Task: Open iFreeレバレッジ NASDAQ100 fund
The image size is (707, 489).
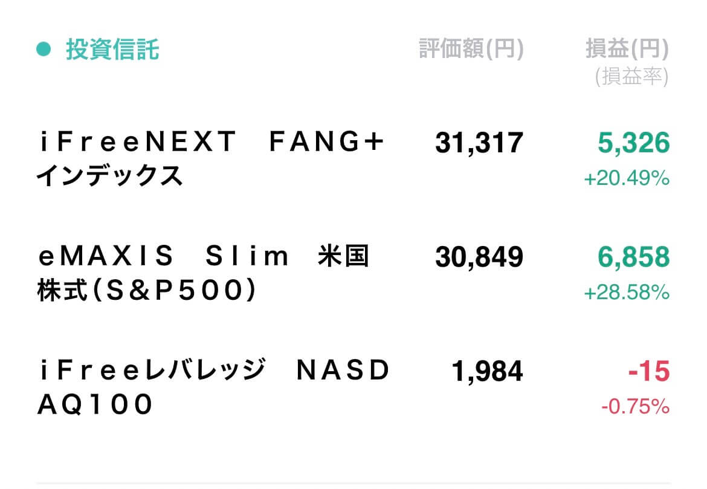Action: point(213,387)
